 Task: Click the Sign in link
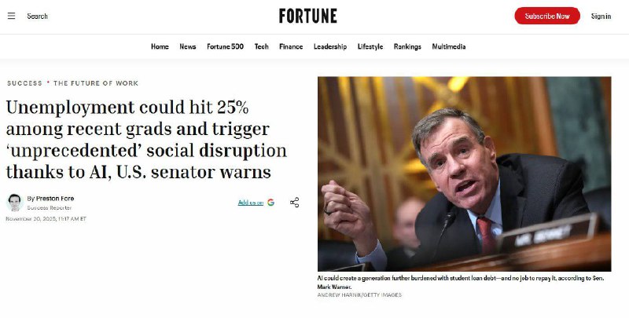[x=601, y=16]
